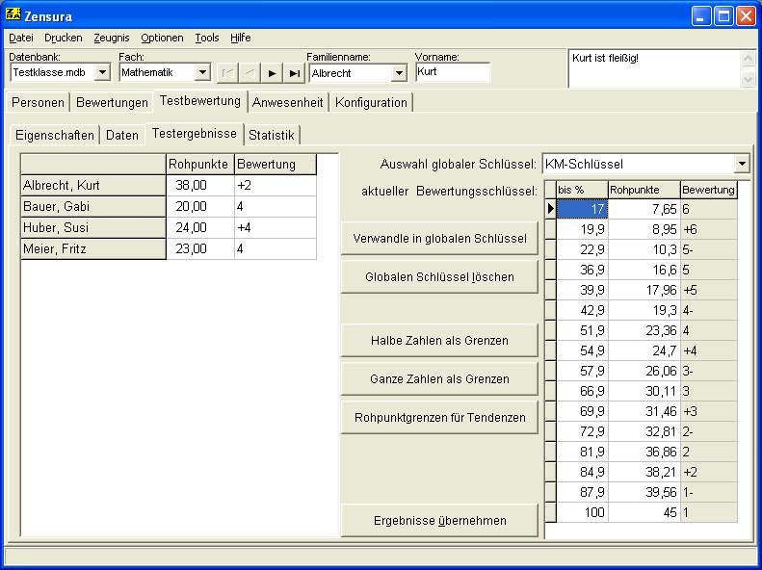
Task: Expand the Auswahl globaler Schlüssel dropdown
Action: (x=742, y=164)
